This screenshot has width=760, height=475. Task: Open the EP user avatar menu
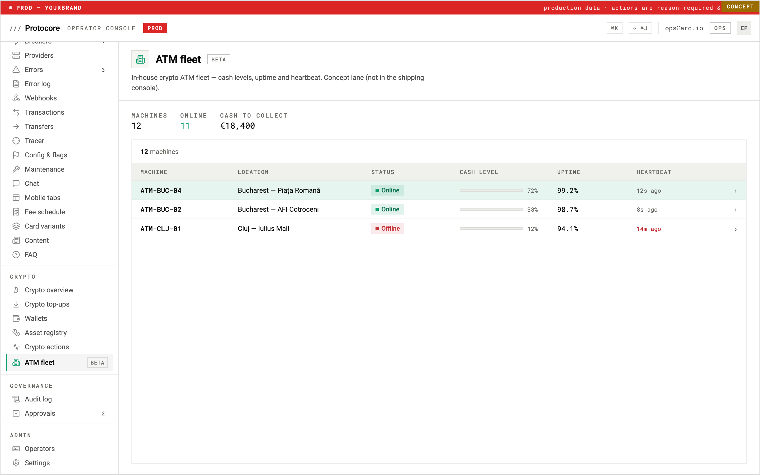coord(744,28)
